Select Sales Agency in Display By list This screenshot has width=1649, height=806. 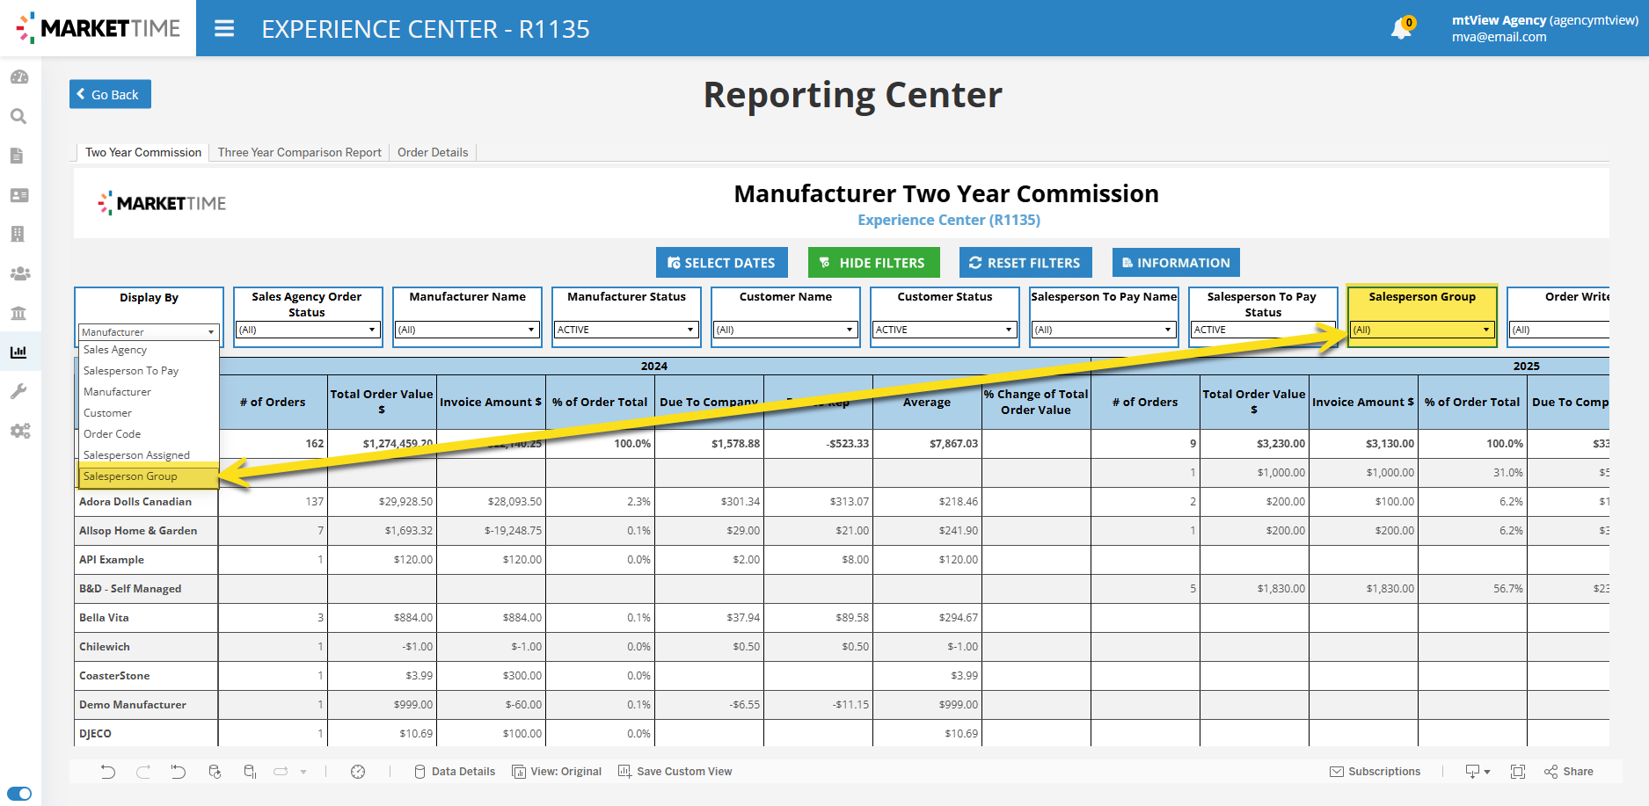click(x=149, y=350)
